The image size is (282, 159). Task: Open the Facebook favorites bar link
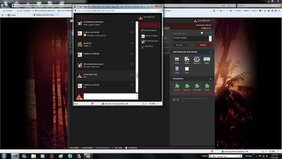(x=26, y=11)
